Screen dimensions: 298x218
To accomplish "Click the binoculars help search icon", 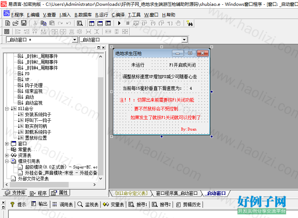I will pos(190,23).
